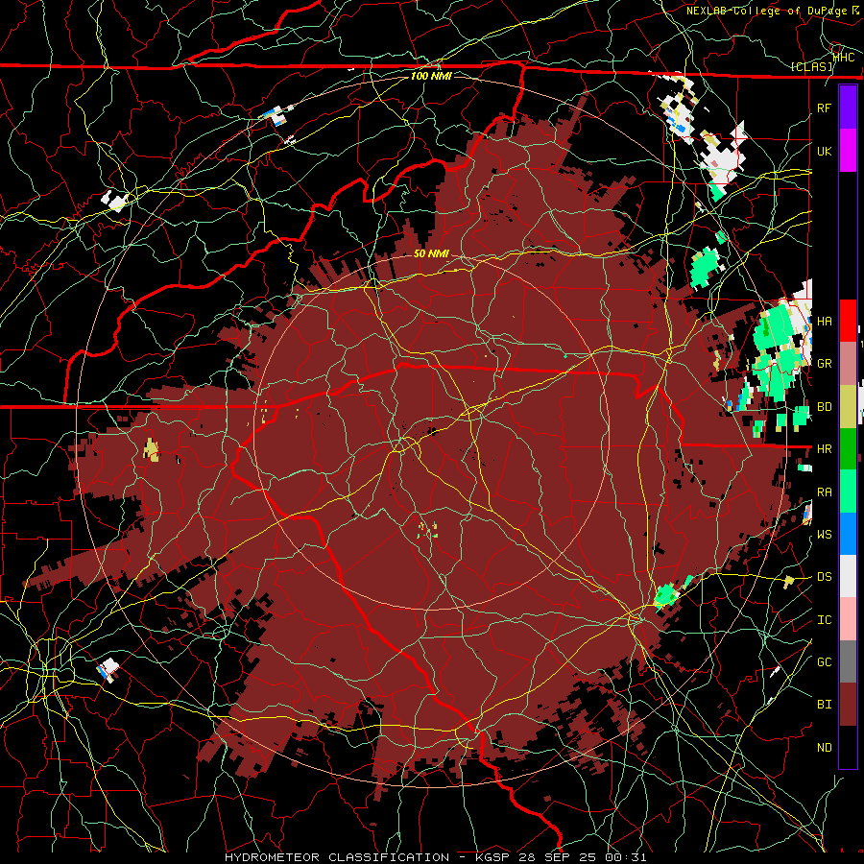Click the UK legend label

(x=824, y=151)
